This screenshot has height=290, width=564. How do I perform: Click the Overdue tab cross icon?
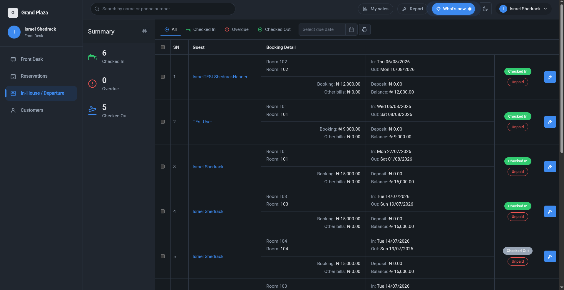click(227, 29)
